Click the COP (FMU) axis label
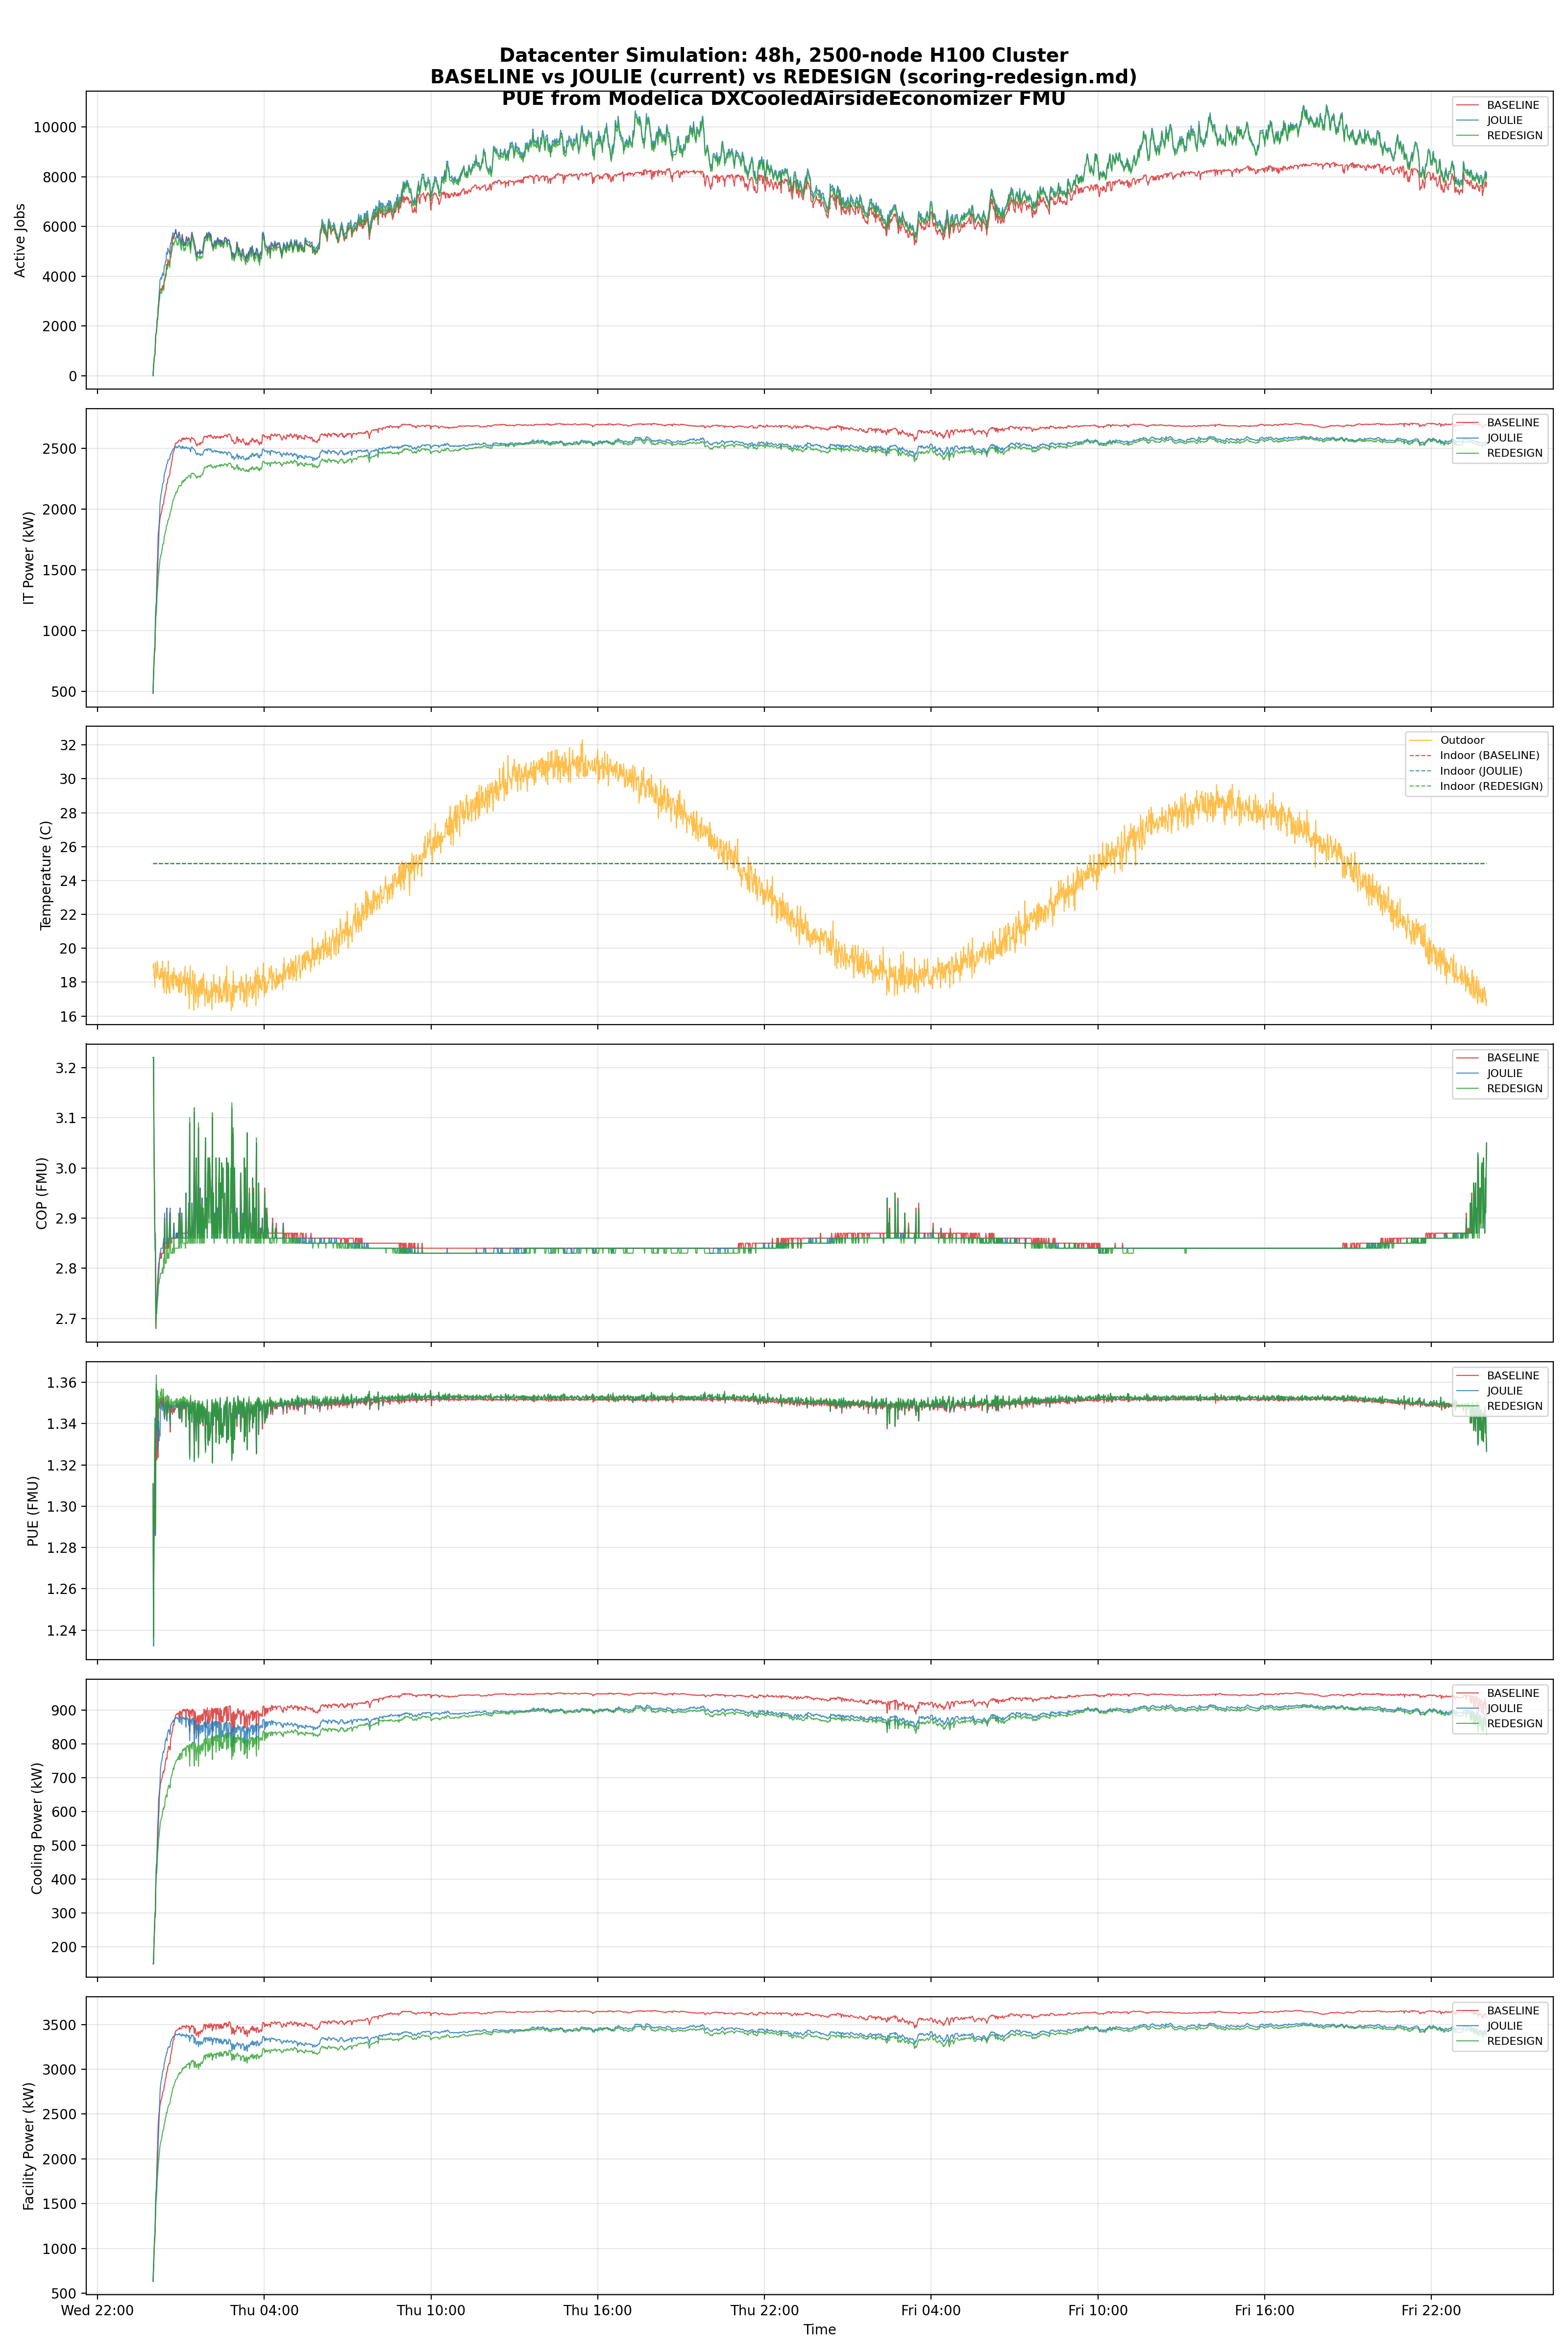The width and height of the screenshot is (1568, 2352). coord(42,1193)
